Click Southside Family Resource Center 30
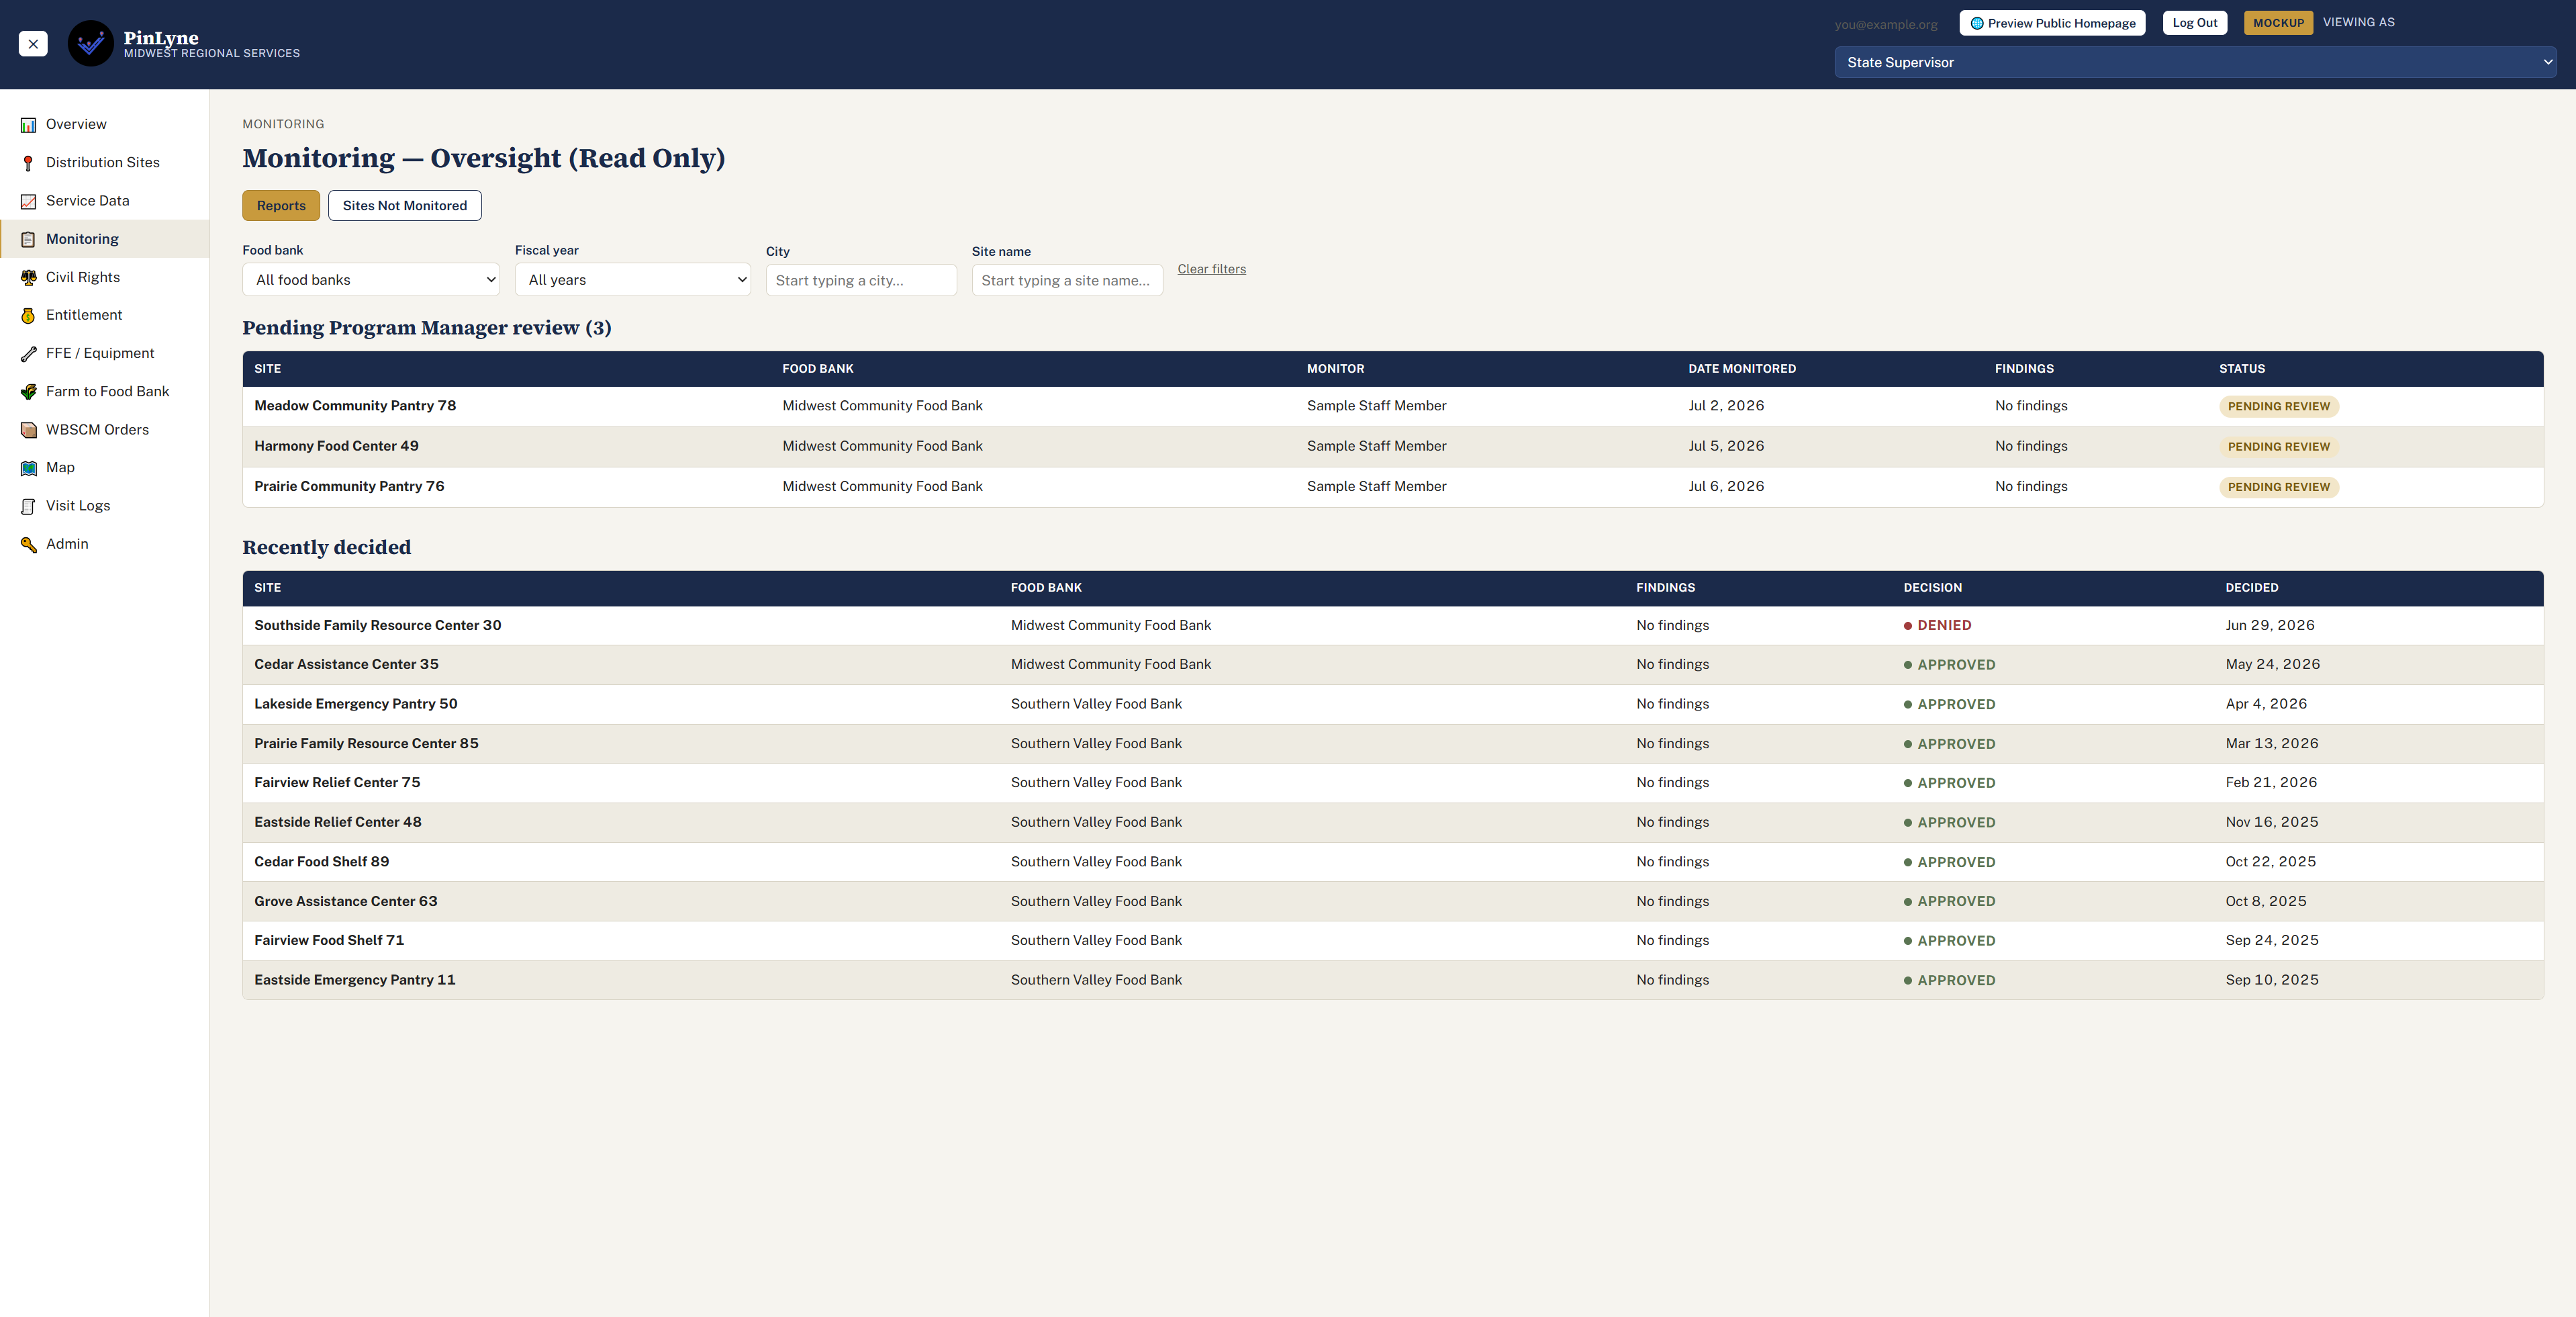This screenshot has width=2576, height=1317. [x=377, y=626]
